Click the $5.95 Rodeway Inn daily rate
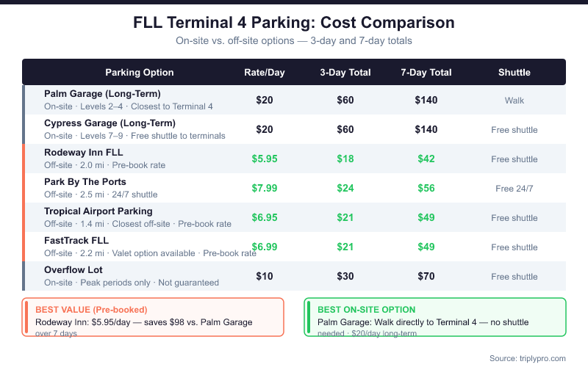The width and height of the screenshot is (588, 367). 265,159
